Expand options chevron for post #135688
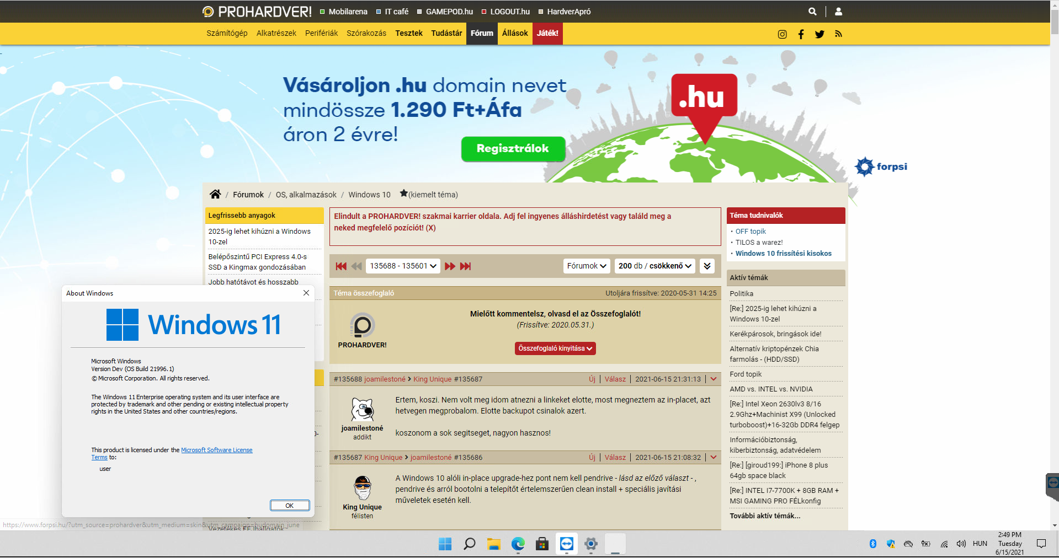The width and height of the screenshot is (1059, 558). 714,379
